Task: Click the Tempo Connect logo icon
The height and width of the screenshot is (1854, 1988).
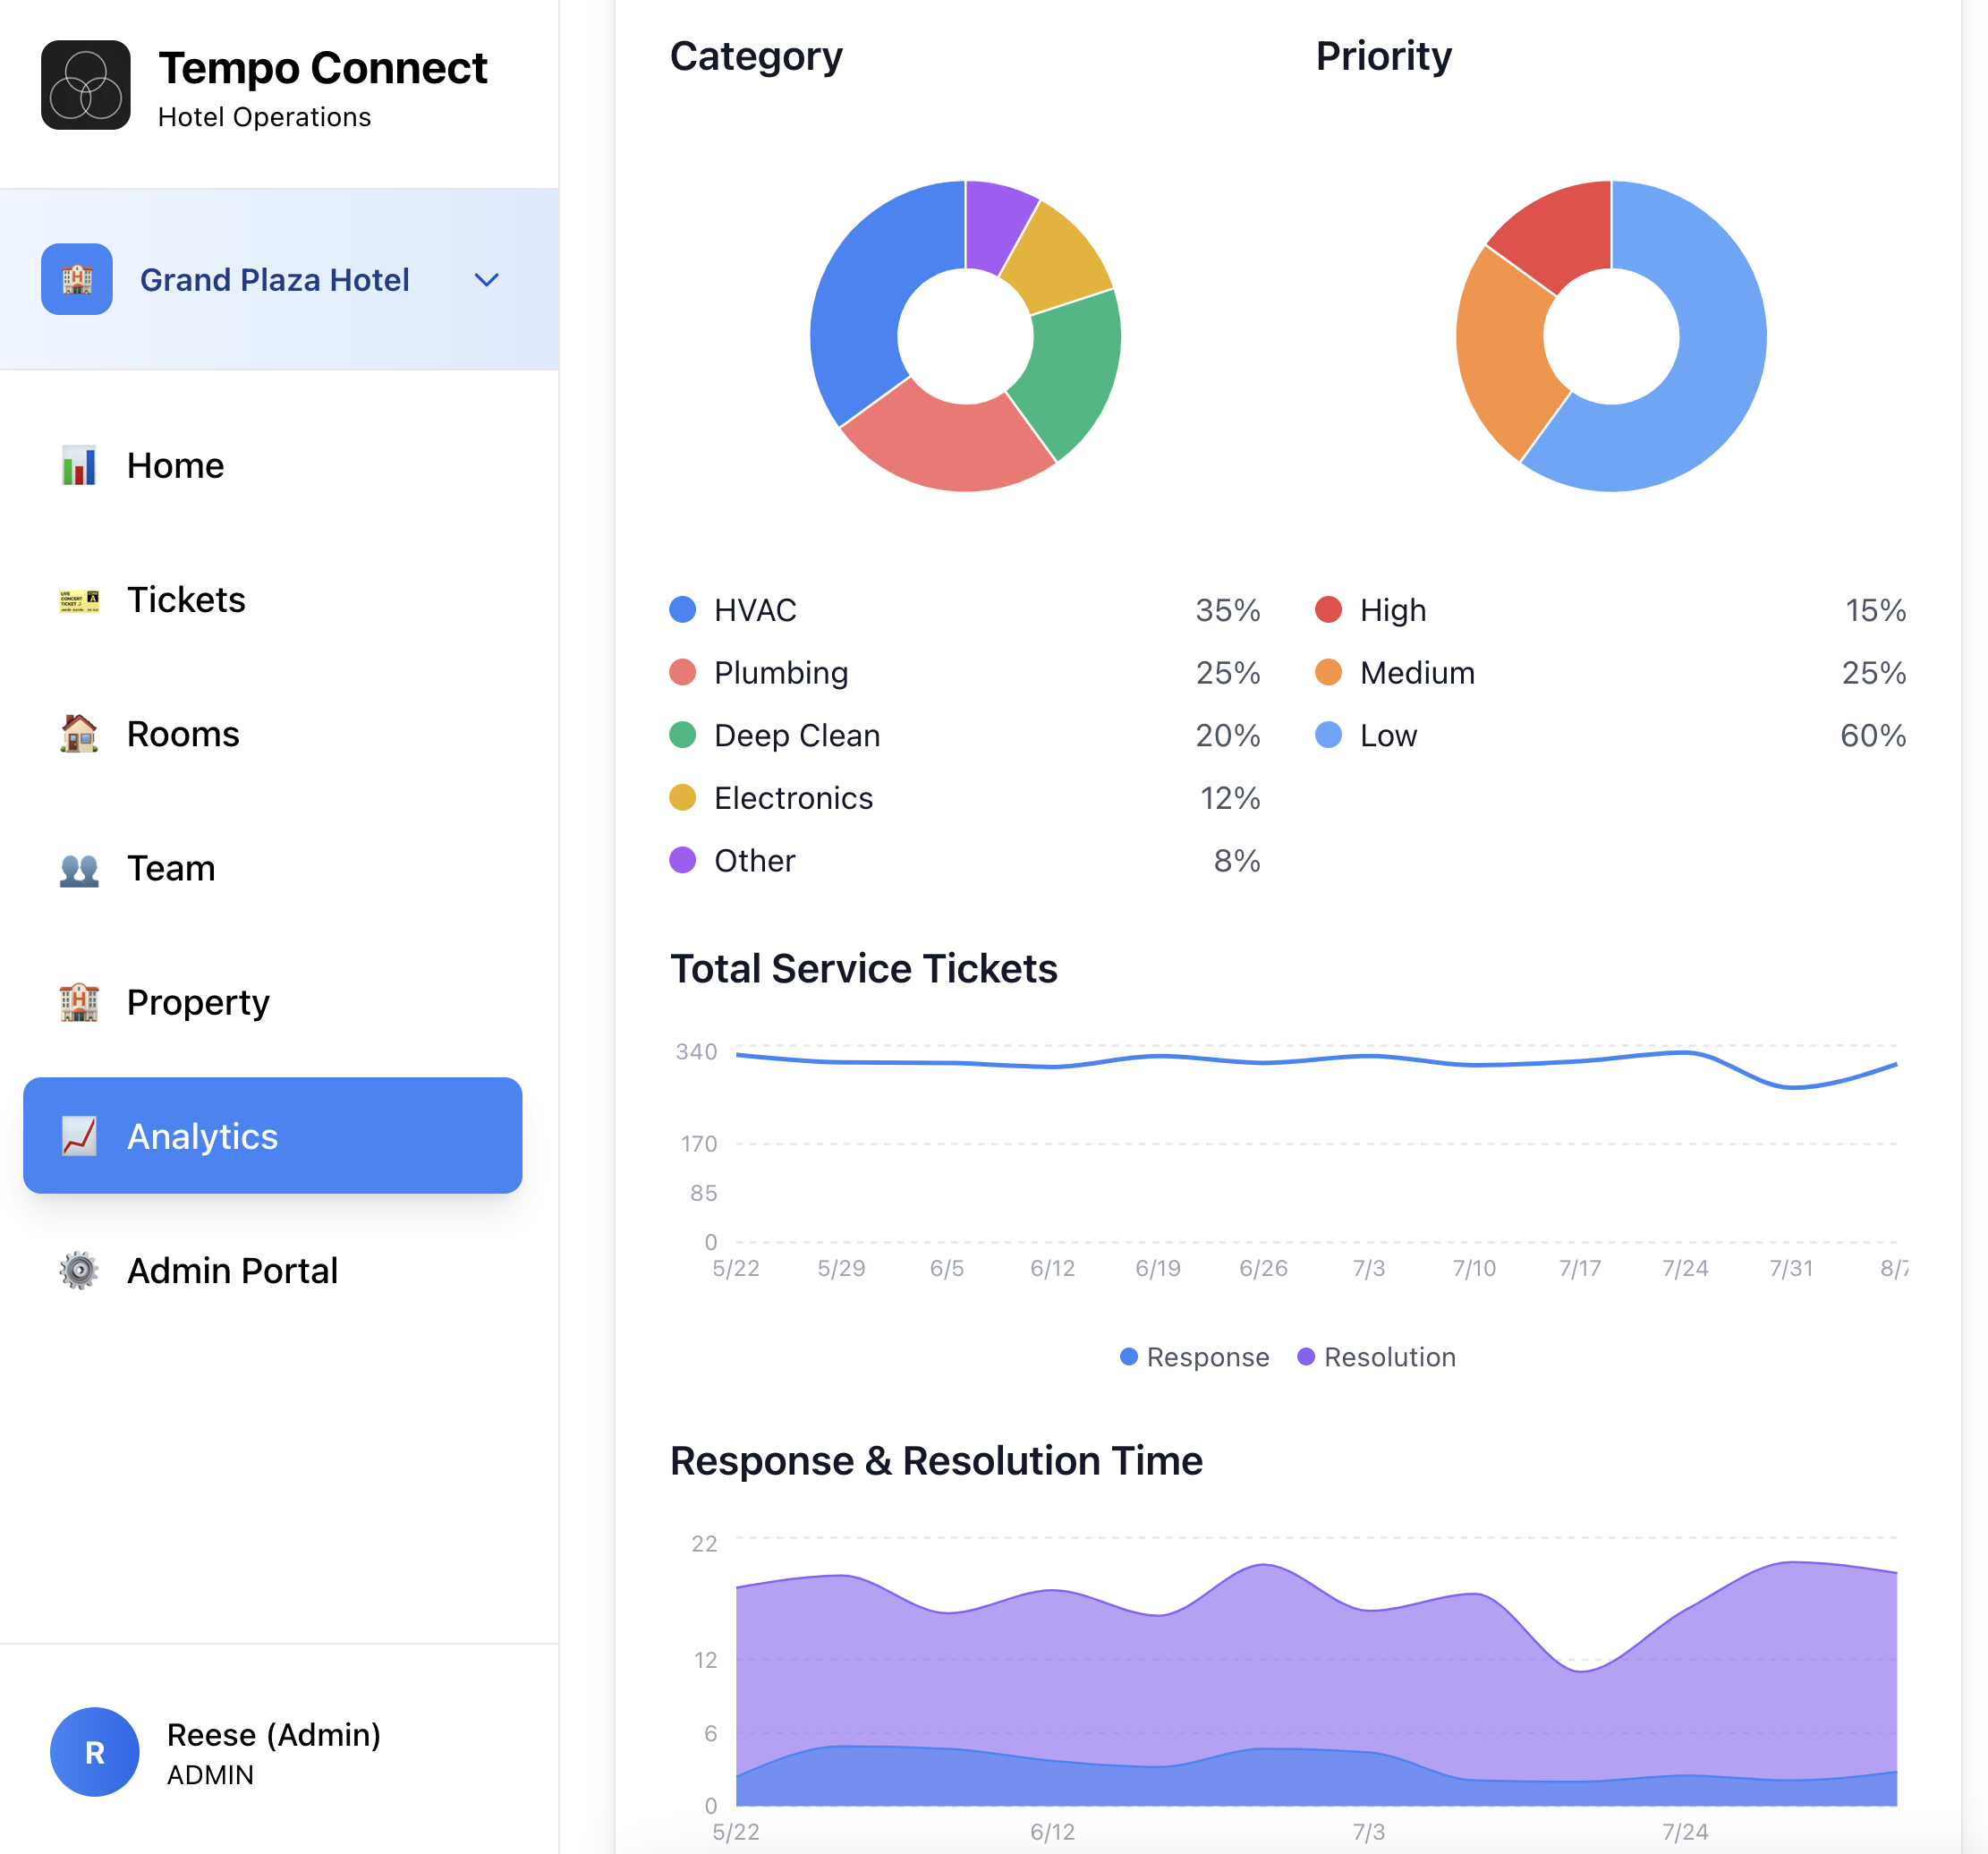Action: pos(85,85)
